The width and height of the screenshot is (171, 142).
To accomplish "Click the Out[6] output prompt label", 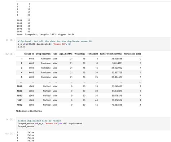I will point(10,54).
